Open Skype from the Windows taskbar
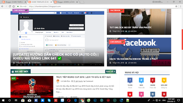 pyautogui.click(x=49, y=100)
